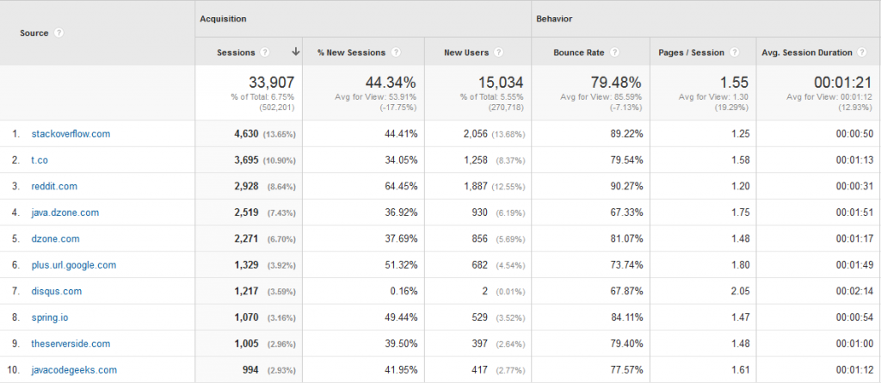Click the Sessions sort descending arrow

(296, 52)
